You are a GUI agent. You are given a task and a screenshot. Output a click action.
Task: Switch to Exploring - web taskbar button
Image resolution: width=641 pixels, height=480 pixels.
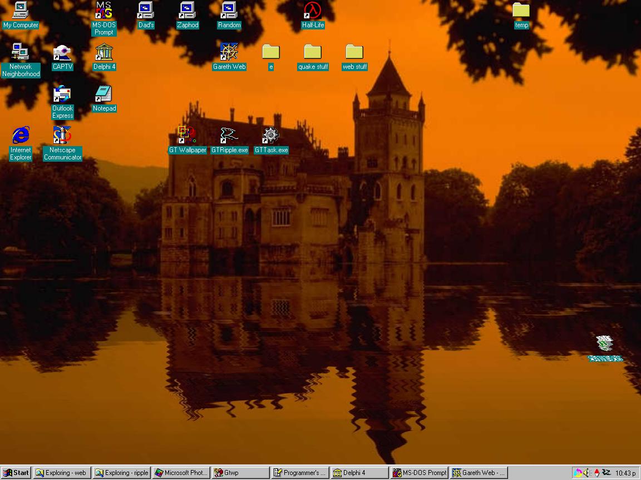pyautogui.click(x=62, y=473)
